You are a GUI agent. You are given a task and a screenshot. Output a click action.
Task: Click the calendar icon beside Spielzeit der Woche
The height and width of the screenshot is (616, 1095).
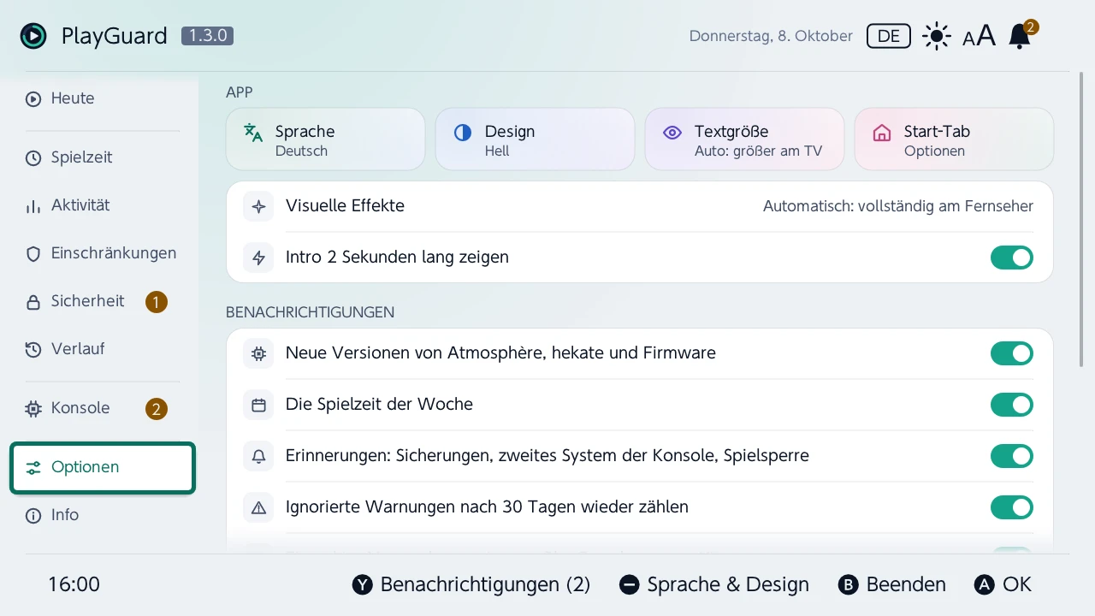click(x=259, y=405)
